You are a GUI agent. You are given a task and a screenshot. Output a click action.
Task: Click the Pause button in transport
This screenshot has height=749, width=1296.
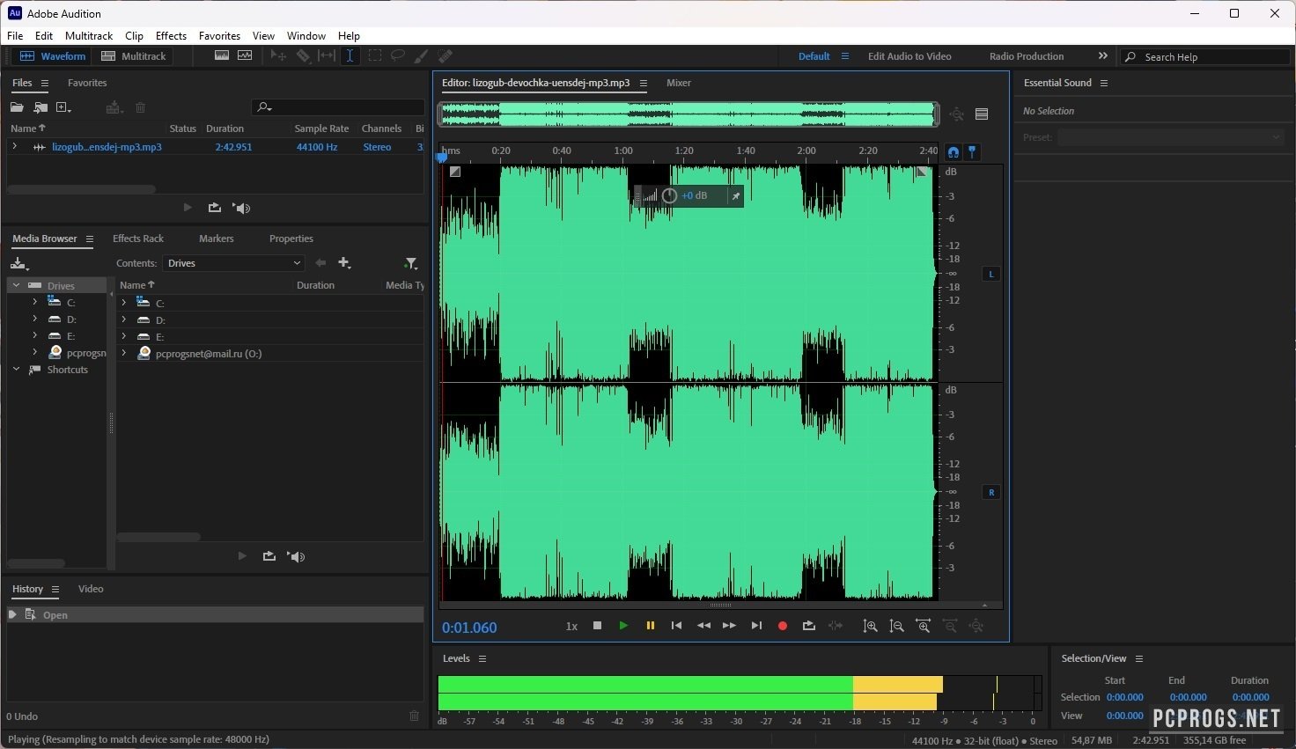point(650,626)
